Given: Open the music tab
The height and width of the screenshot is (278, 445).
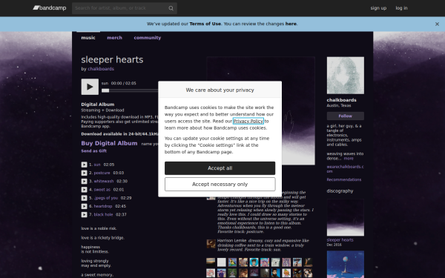Looking at the screenshot, I should click(x=88, y=38).
